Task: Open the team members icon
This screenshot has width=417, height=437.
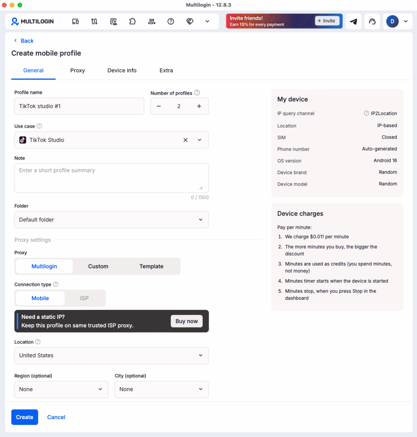Action: pos(152,21)
